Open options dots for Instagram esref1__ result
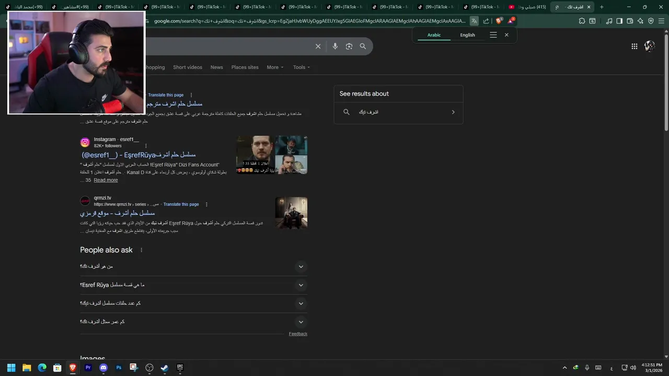Viewport: 669px width, 376px height. pos(146,146)
